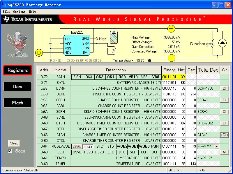
Task: Click the date 2015-1-16 in status bar
Action: pyautogui.click(x=175, y=170)
